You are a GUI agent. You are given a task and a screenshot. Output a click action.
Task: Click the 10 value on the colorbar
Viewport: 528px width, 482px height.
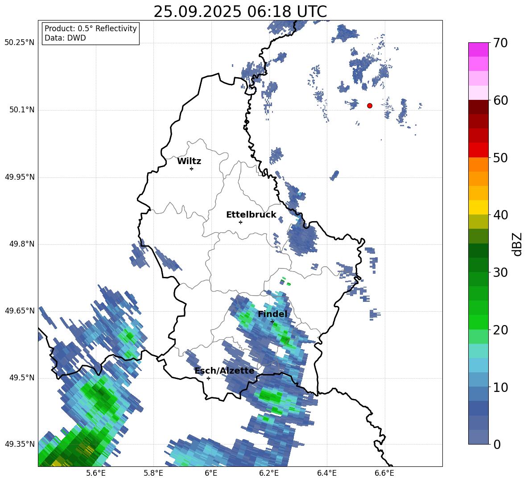tap(500, 387)
